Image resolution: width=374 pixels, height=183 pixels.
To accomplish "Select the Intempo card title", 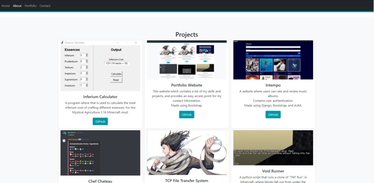I will [x=273, y=85].
